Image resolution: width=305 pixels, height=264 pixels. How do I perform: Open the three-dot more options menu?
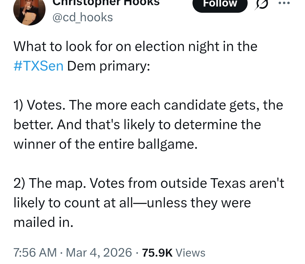284,3
